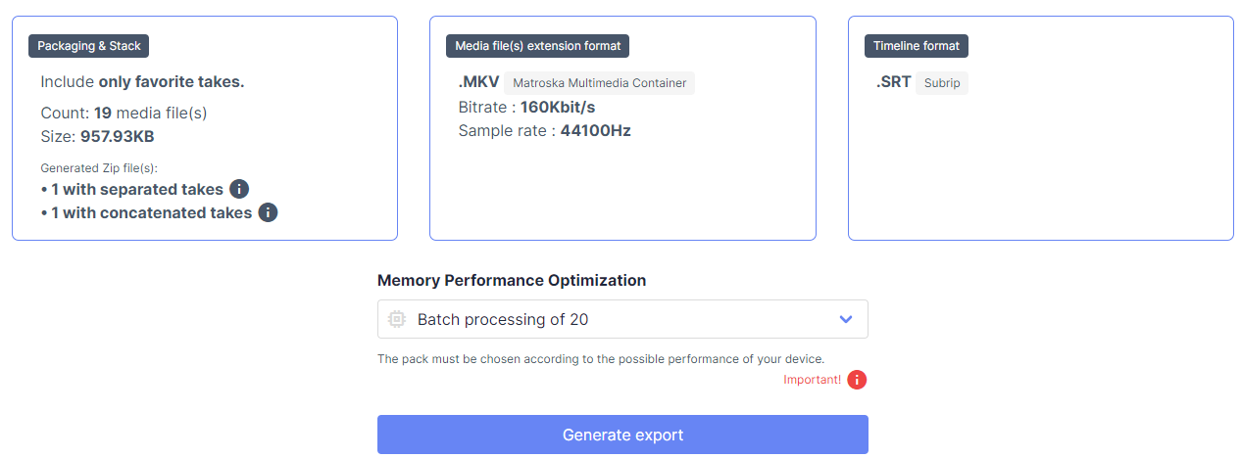
Task: Open the Batch processing of 20 combo box
Action: [622, 319]
